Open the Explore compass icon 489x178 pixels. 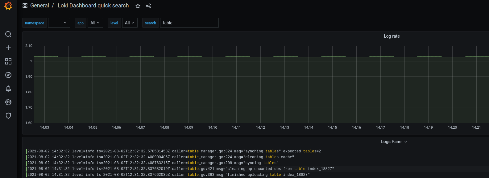point(8,75)
